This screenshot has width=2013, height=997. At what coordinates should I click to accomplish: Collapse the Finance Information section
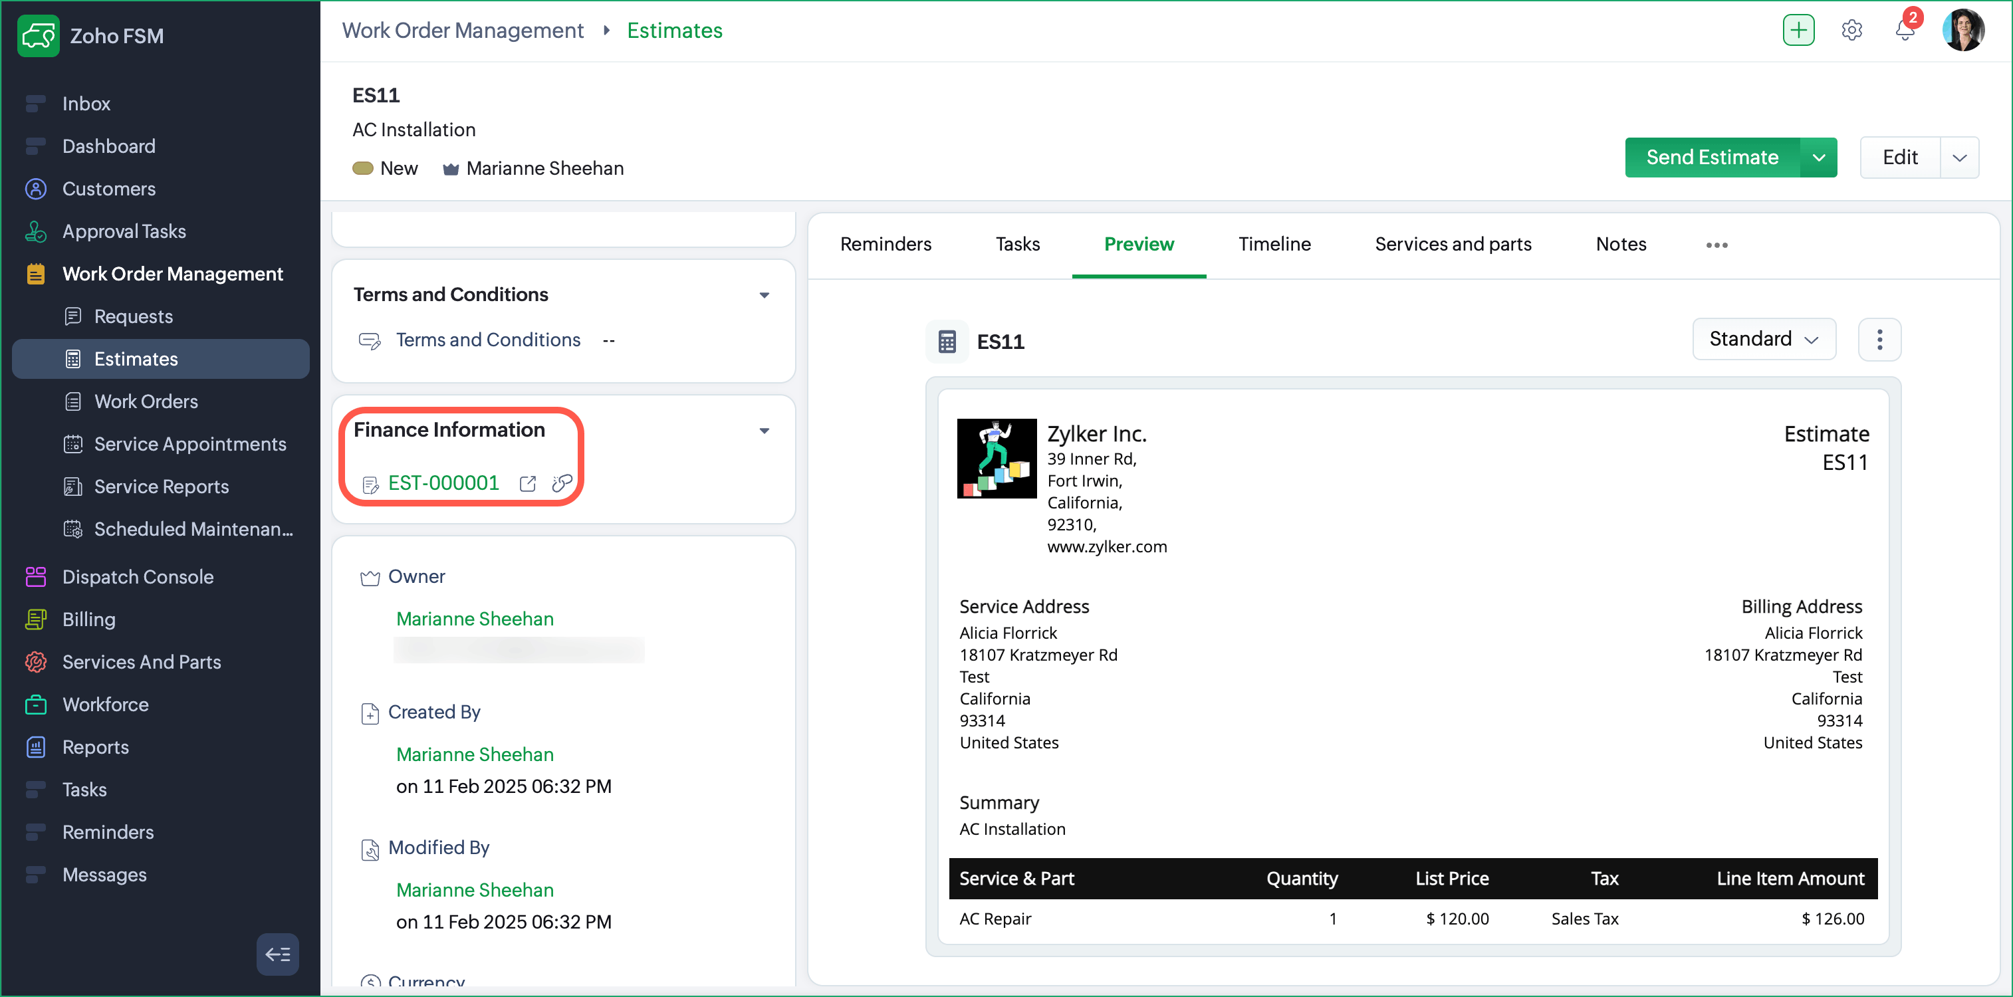click(765, 431)
